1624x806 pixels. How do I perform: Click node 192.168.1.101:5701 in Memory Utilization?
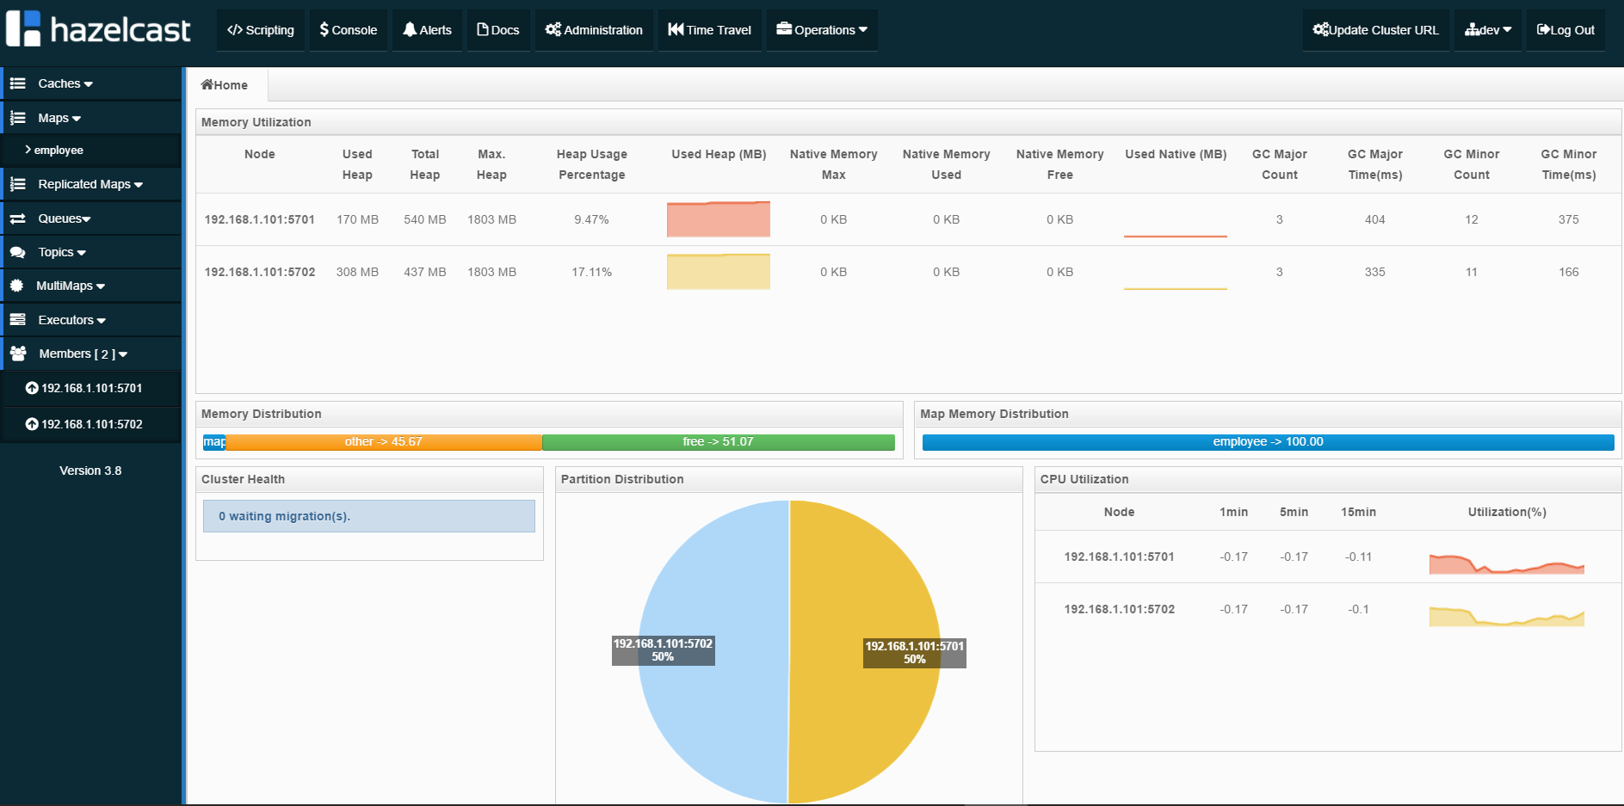260,219
